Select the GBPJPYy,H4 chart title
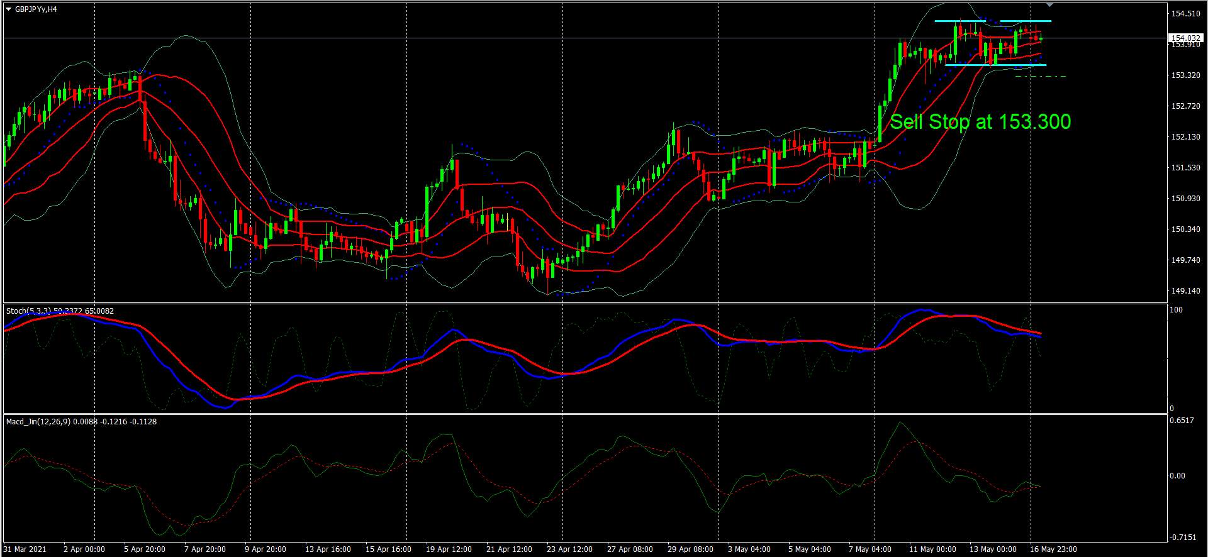Viewport: 1208px width, 557px height. [36, 9]
